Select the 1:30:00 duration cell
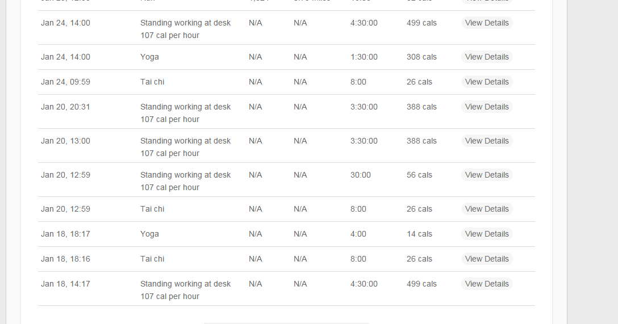 364,57
